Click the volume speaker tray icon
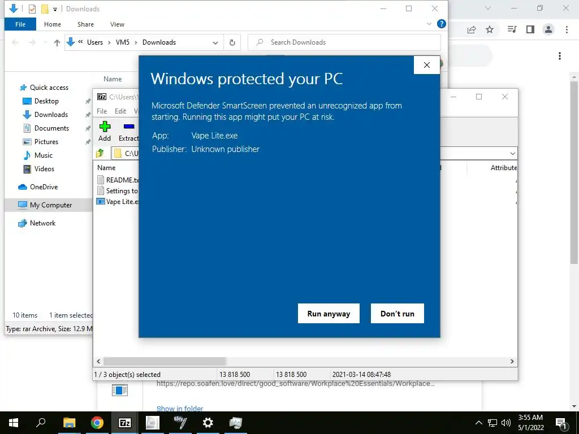Screen dimensions: 579x434 coord(506,423)
